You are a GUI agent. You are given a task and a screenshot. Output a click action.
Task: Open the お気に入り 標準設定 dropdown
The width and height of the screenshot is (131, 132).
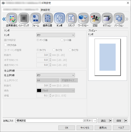[56, 121]
